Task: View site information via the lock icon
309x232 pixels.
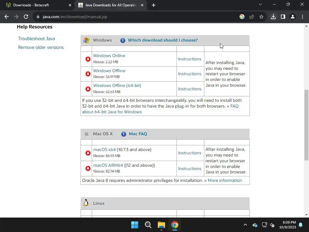Action: click(x=38, y=17)
